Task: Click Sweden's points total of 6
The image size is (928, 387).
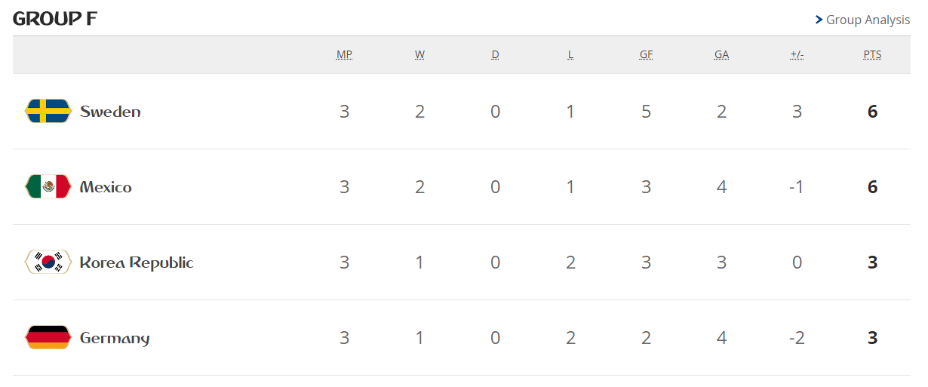Action: [x=872, y=112]
